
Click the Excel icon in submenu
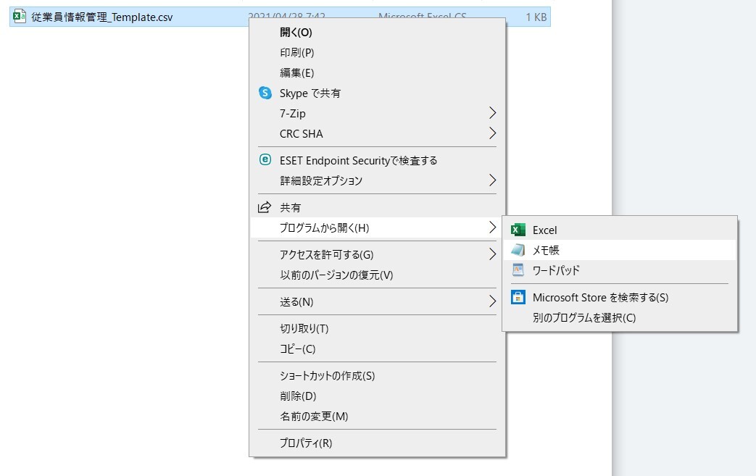(518, 230)
